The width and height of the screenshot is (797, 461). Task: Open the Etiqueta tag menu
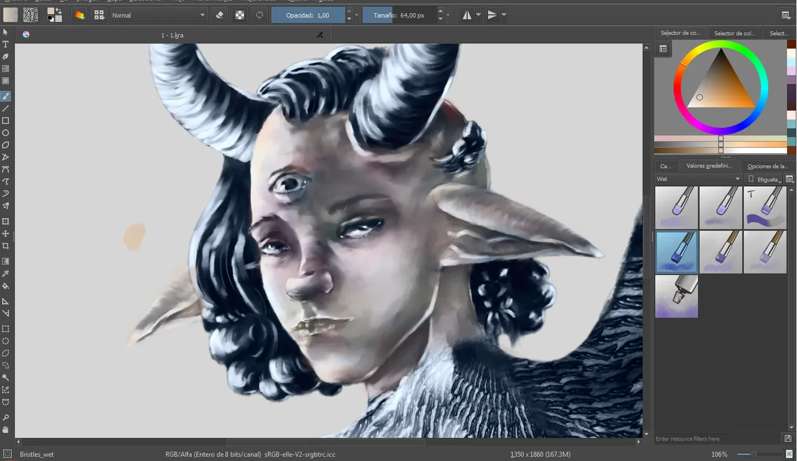click(x=764, y=179)
